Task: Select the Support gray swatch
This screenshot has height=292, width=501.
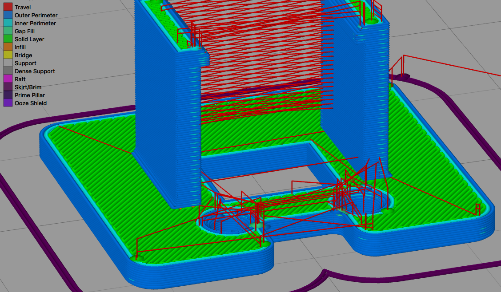Action: pos(8,63)
